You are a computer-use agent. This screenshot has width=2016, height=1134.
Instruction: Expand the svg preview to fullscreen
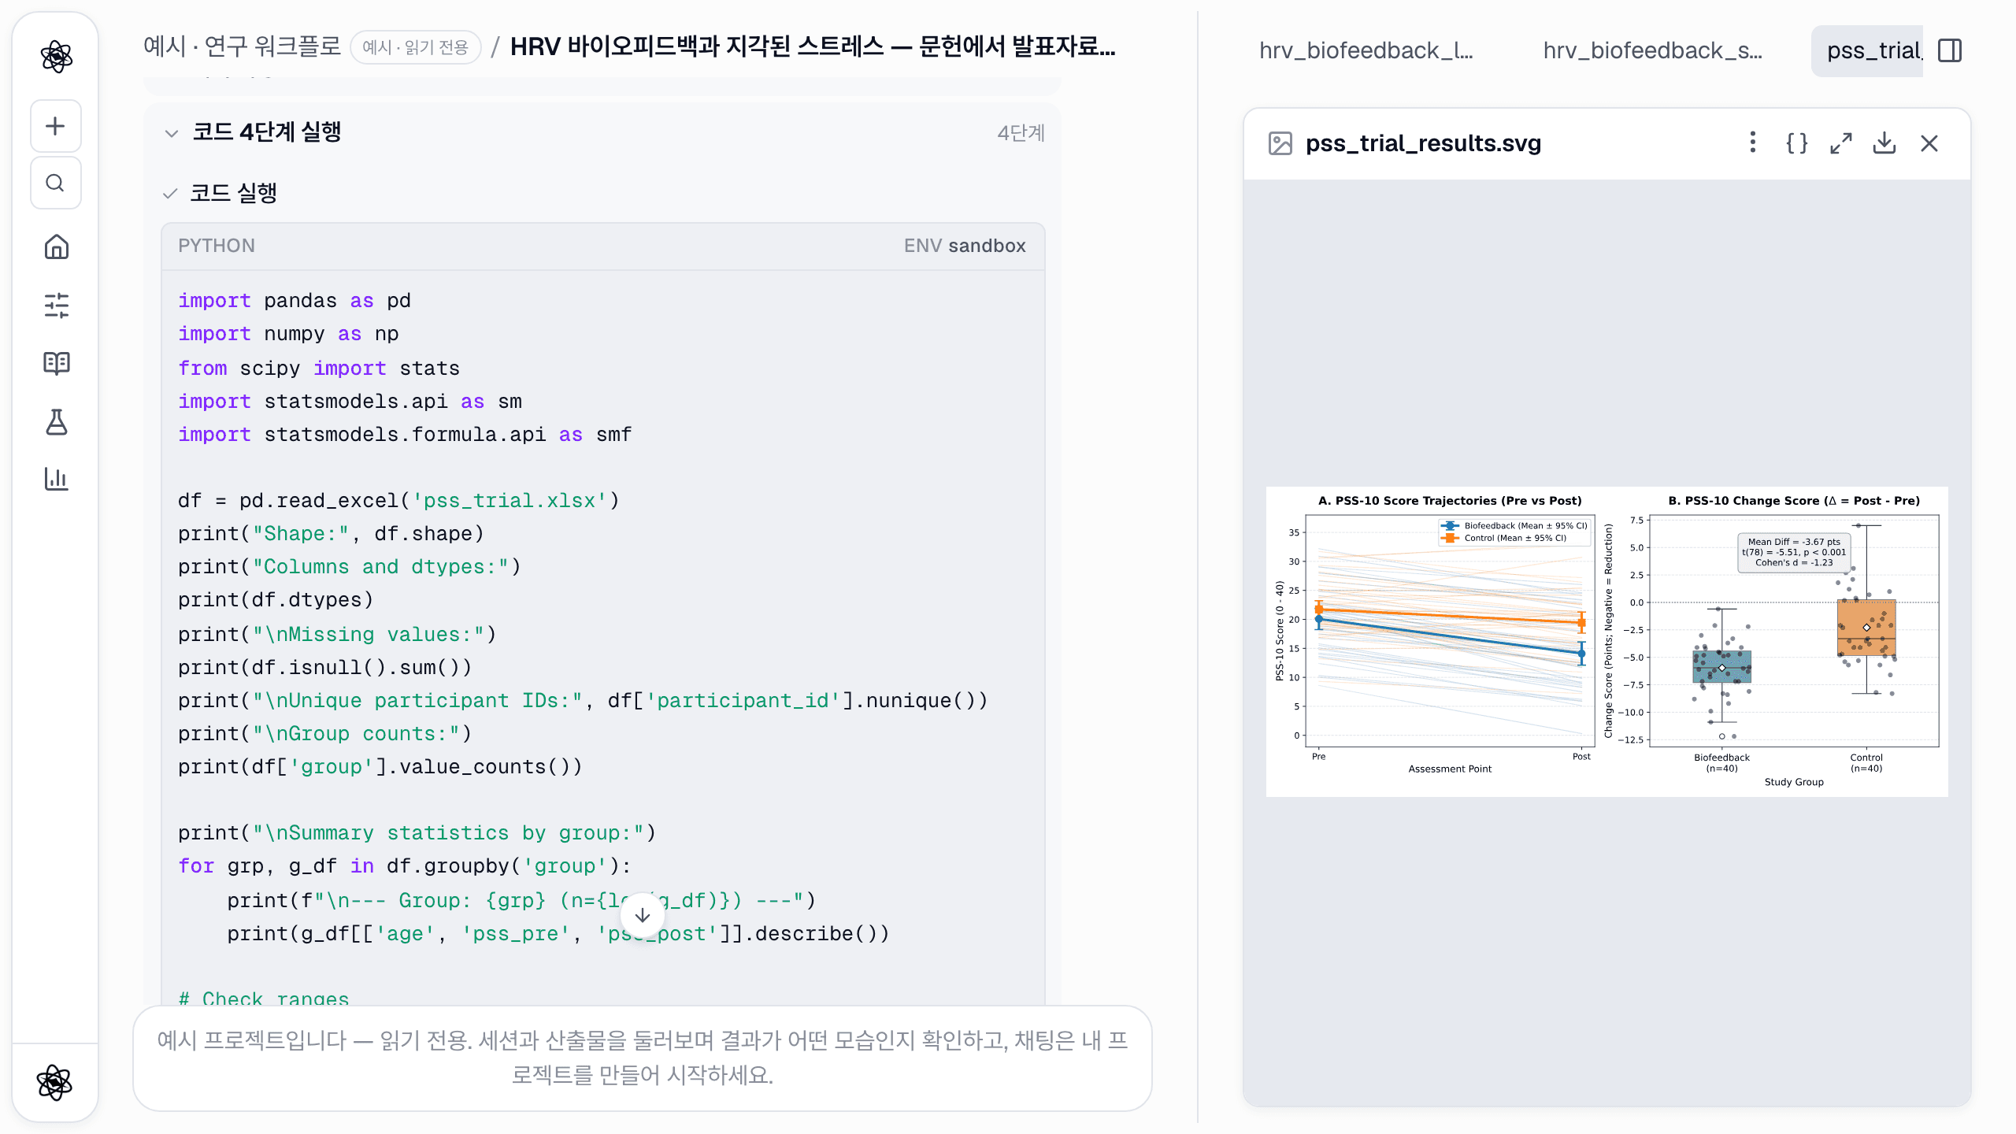1840,143
